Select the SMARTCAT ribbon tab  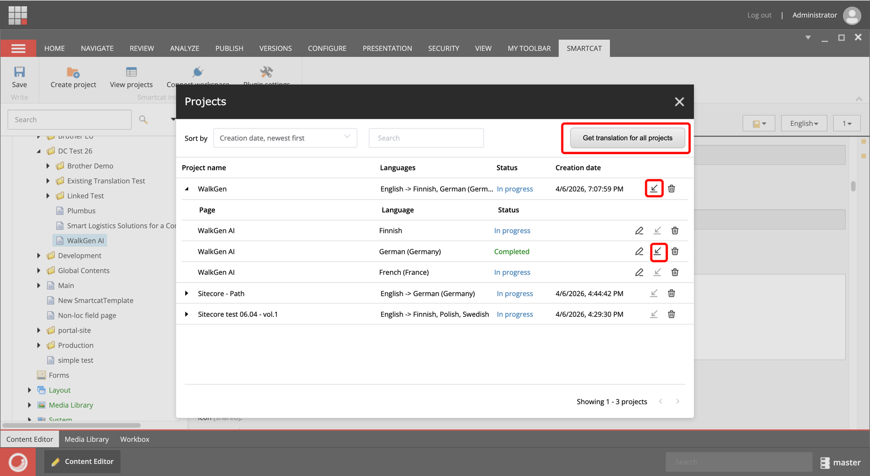(x=584, y=49)
